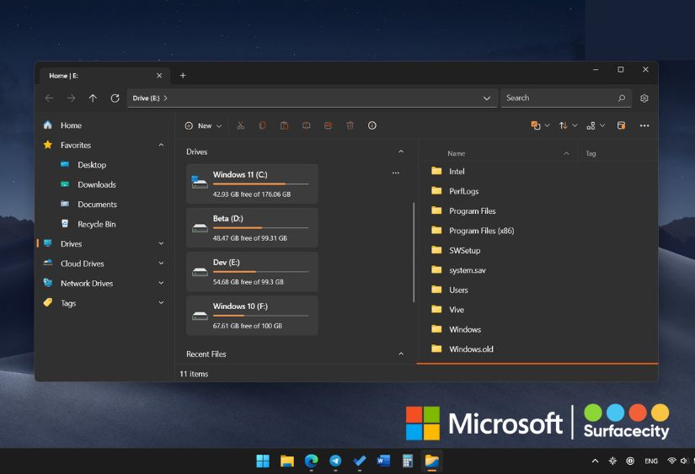Launch Telegram from the taskbar

335,461
